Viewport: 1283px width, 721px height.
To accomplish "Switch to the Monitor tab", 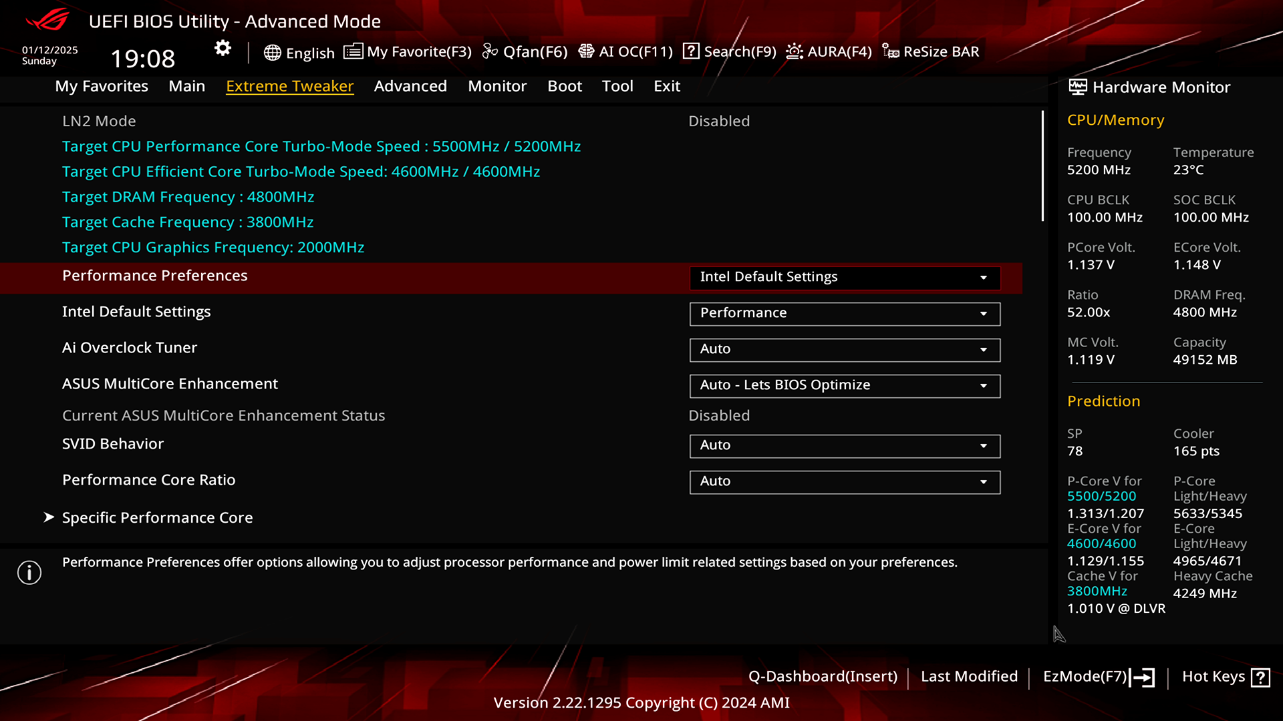I will [x=497, y=86].
